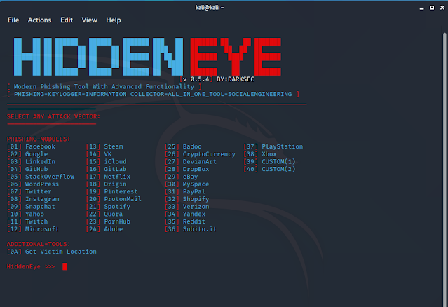448x307 pixels.
Task: Click the 'PayPal' entry text
Action: point(194,191)
